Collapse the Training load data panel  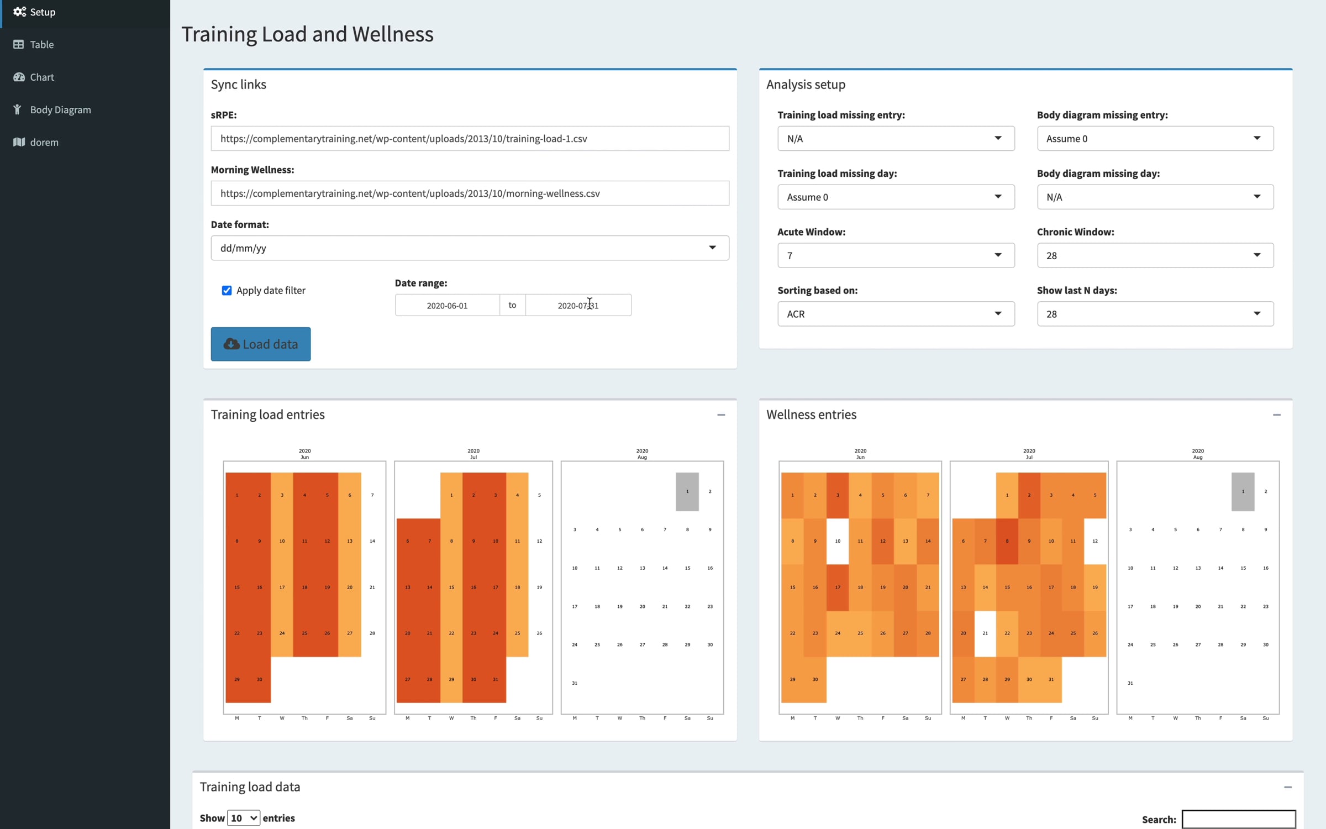(1287, 787)
